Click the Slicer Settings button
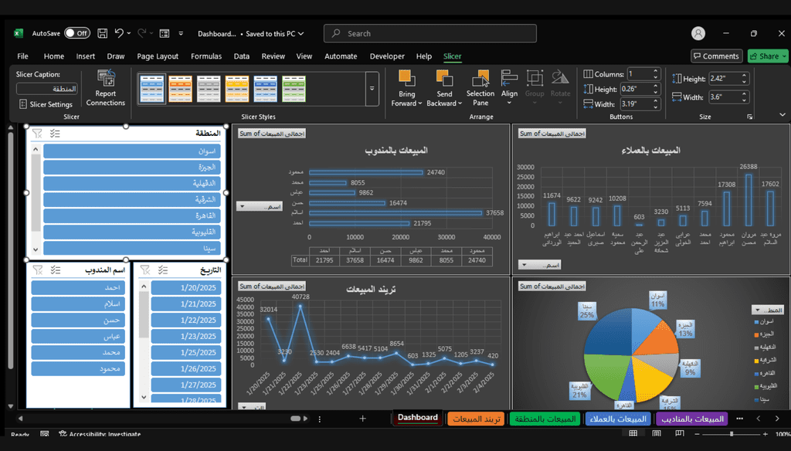This screenshot has width=791, height=451. [46, 104]
